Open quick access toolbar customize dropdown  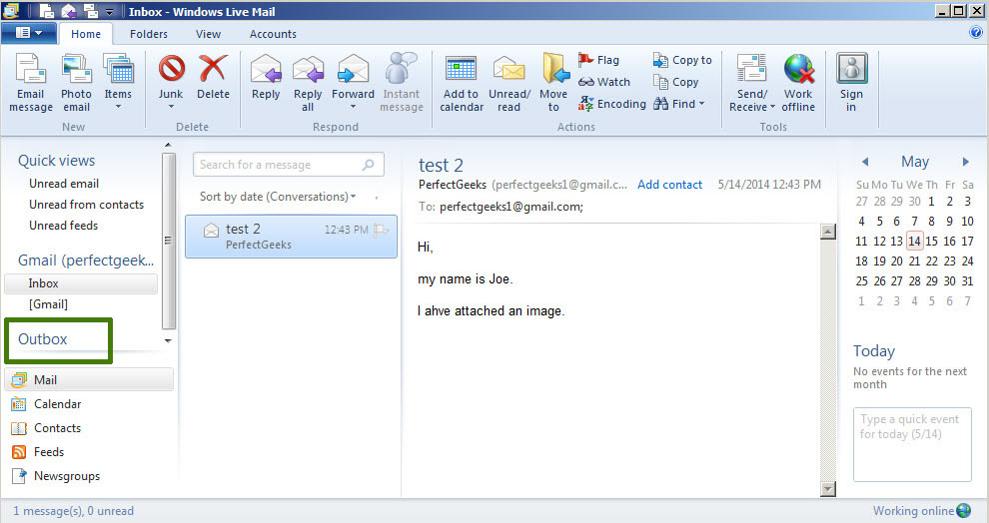(x=109, y=11)
